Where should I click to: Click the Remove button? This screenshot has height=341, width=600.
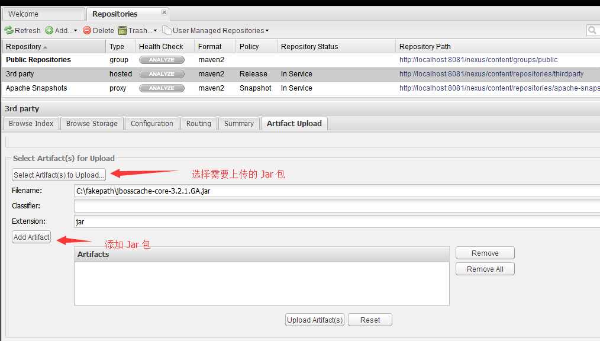(485, 253)
